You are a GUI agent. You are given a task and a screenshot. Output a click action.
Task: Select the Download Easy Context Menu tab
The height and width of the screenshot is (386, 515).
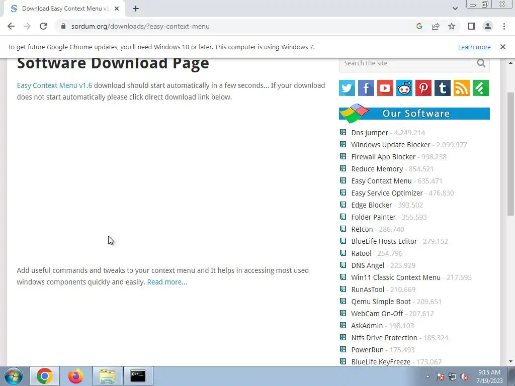point(65,9)
